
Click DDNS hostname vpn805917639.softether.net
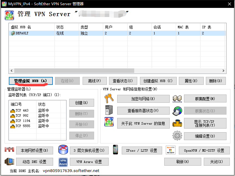[71, 171]
